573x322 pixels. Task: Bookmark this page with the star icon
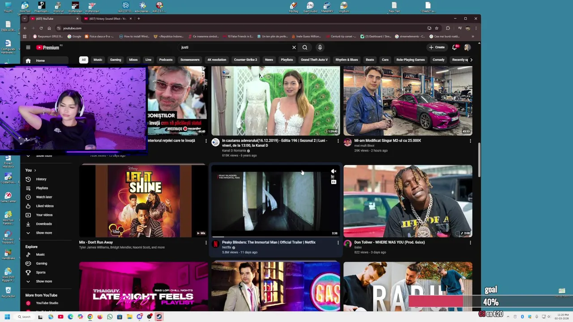pyautogui.click(x=436, y=28)
